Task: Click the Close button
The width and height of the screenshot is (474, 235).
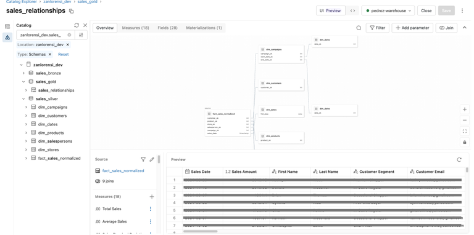Action: click(x=426, y=10)
